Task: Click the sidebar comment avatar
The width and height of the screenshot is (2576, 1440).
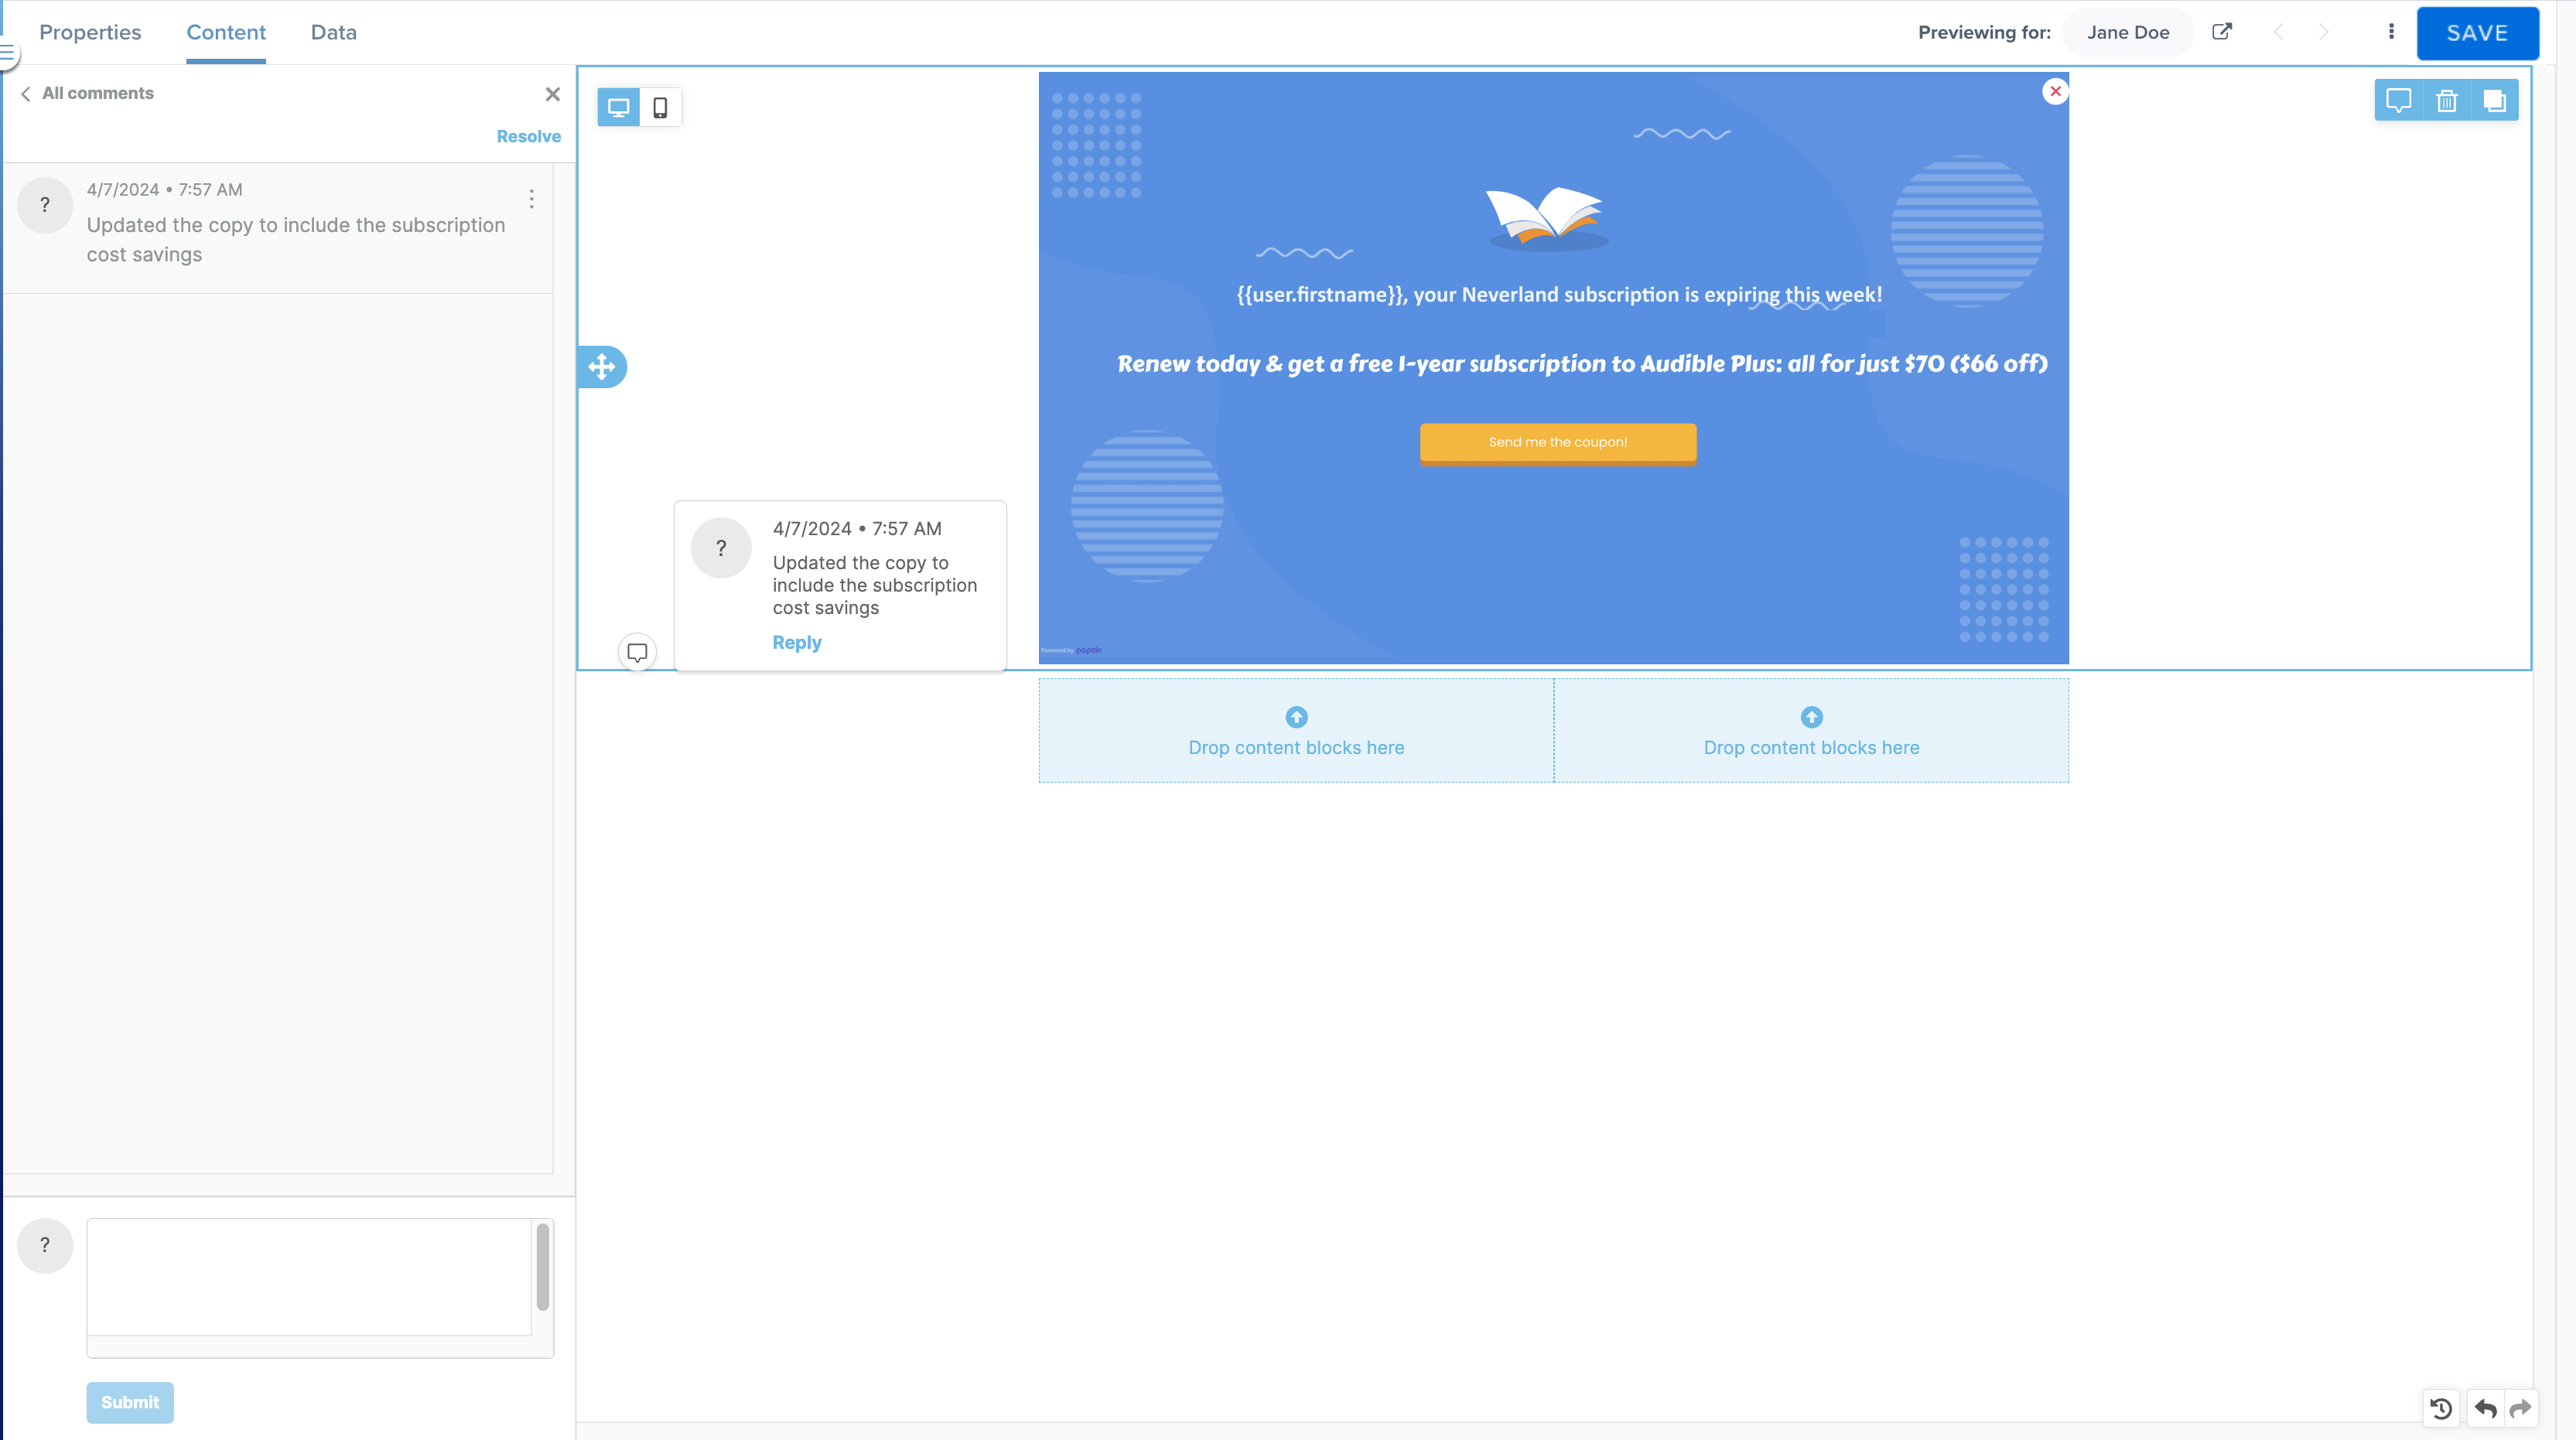Action: coord(45,205)
